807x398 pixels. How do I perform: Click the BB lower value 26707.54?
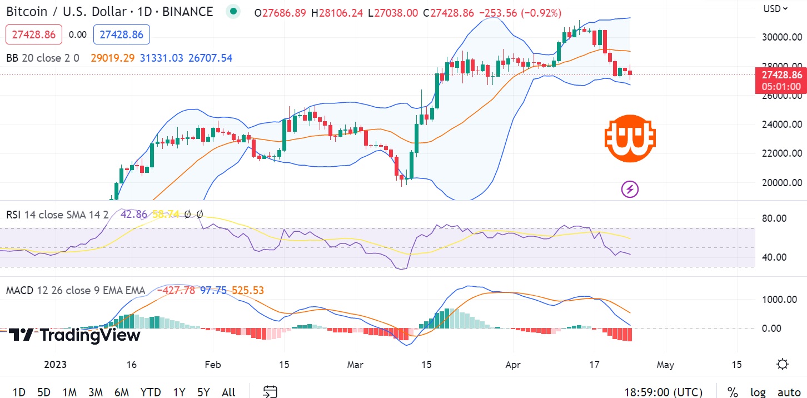pos(210,58)
